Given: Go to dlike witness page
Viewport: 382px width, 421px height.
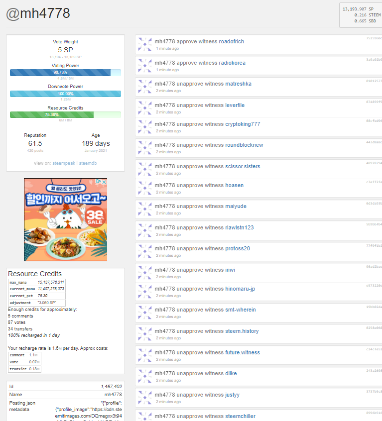Looking at the screenshot, I should (x=231, y=374).
